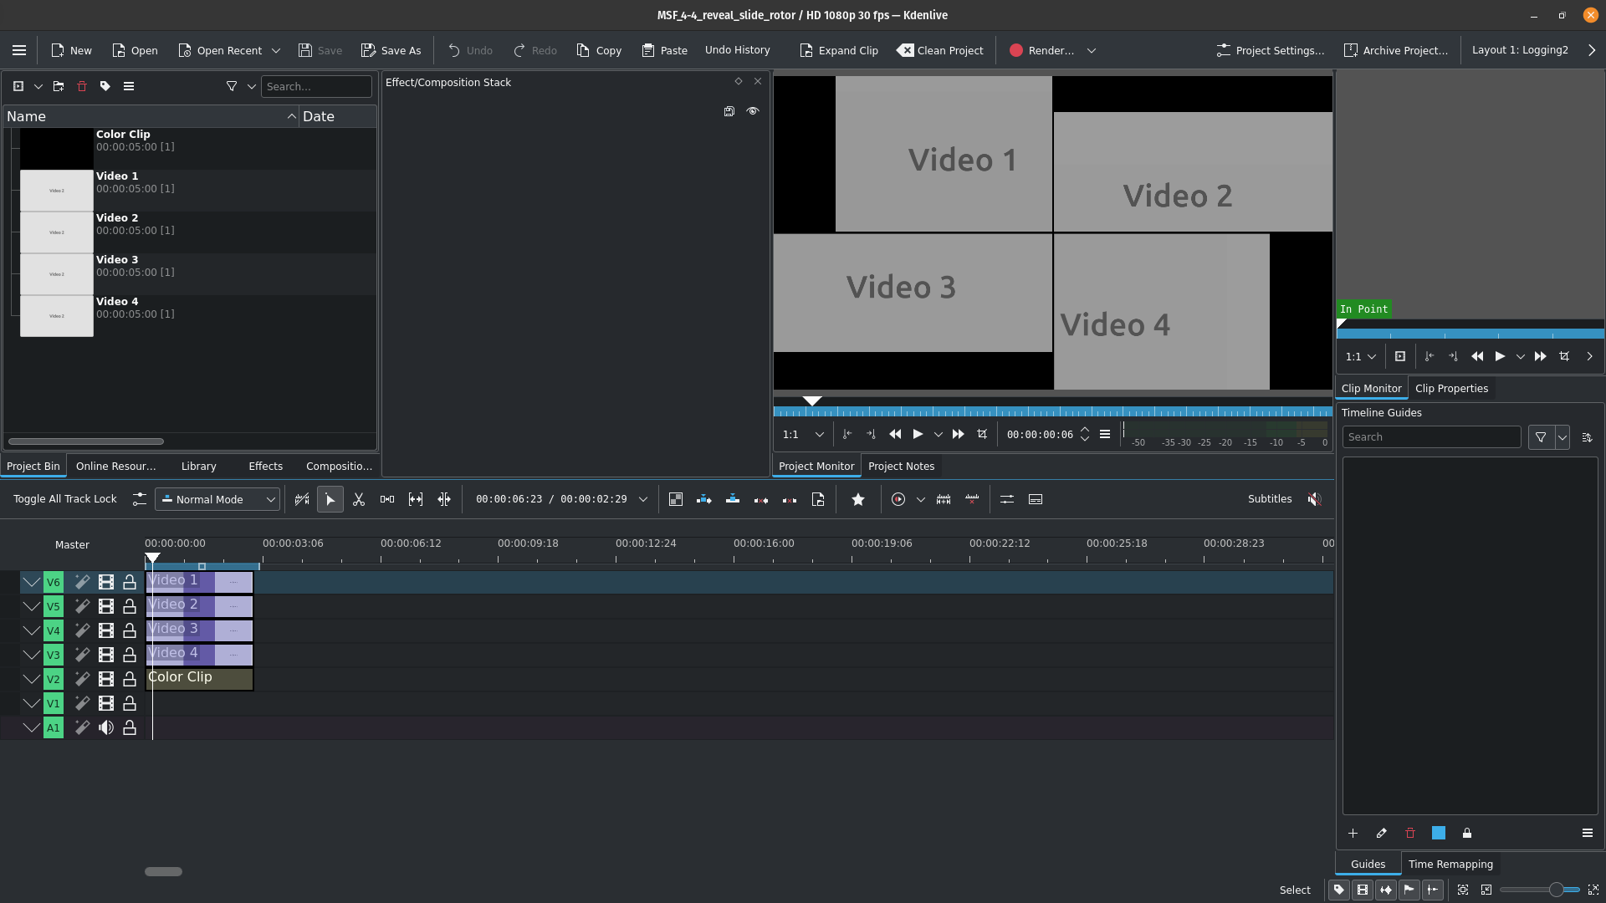The image size is (1606, 903).
Task: Open timecode format dropdown in timeline toolbar
Action: (x=643, y=499)
